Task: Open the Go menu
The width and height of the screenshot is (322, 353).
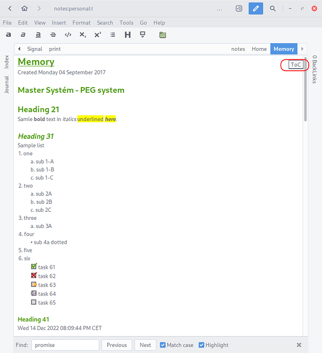Action: point(143,23)
